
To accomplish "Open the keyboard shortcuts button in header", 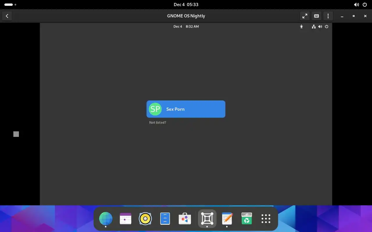I will 316,16.
